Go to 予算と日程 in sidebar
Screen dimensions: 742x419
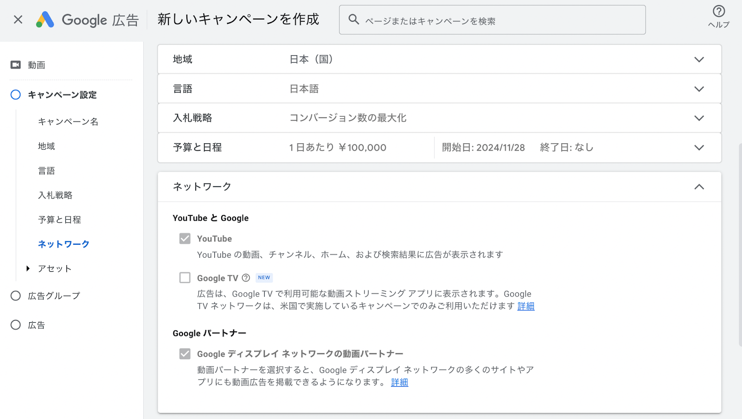click(x=59, y=220)
